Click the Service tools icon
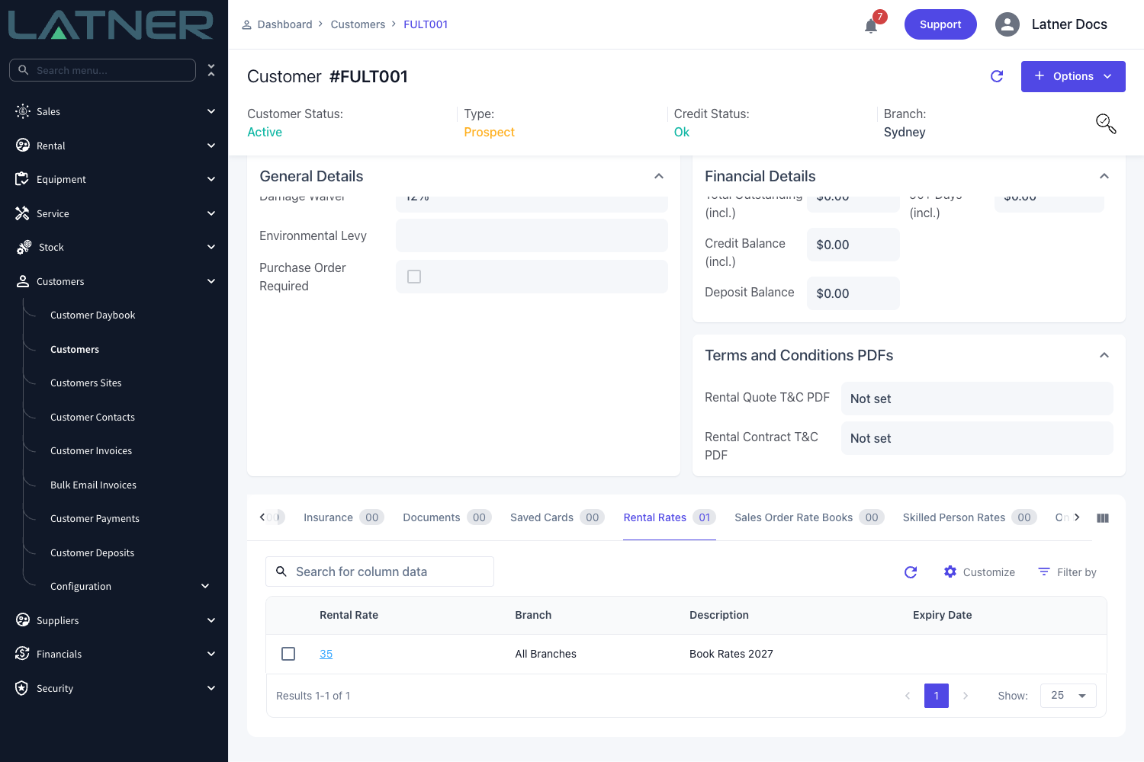The height and width of the screenshot is (762, 1144). pos(22,213)
